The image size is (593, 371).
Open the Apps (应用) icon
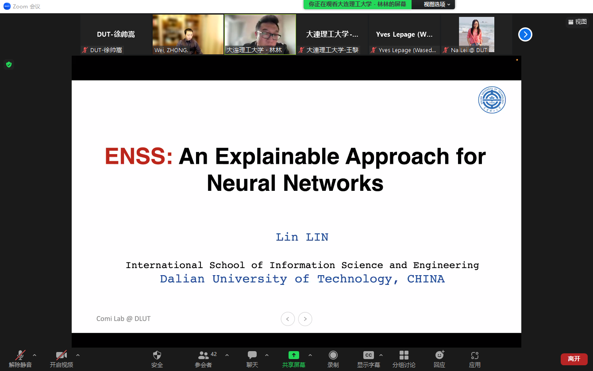[x=474, y=356]
